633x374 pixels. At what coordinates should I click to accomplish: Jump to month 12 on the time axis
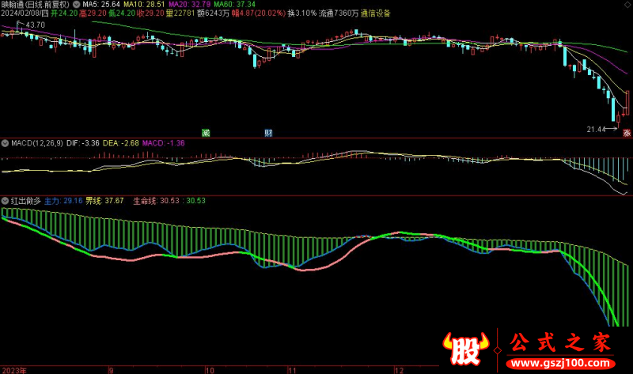(x=400, y=369)
